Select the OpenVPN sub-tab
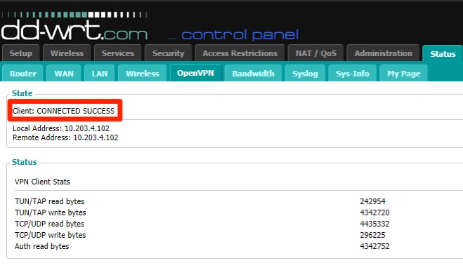The image size is (463, 270). pos(195,73)
